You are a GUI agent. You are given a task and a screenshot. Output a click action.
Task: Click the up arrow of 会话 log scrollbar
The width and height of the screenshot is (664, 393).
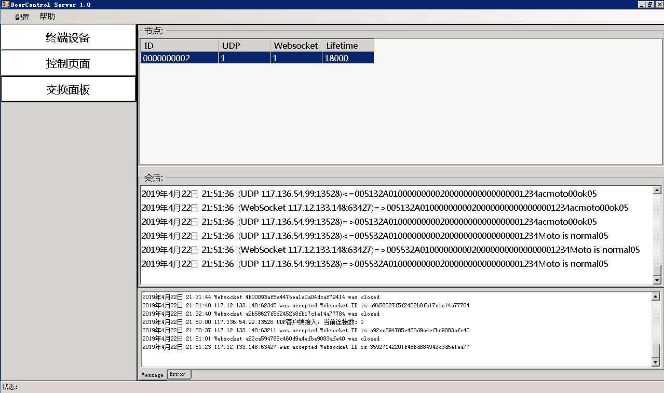click(x=657, y=191)
